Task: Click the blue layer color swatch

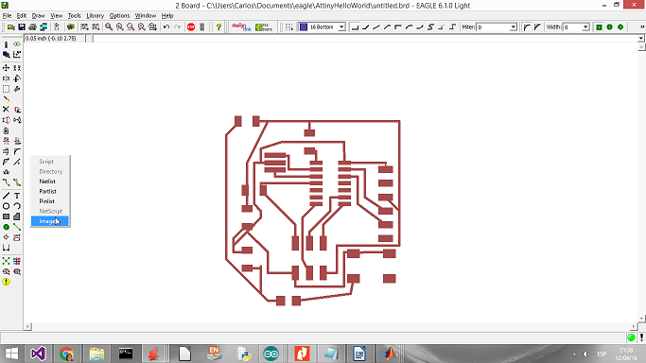Action: click(x=304, y=27)
